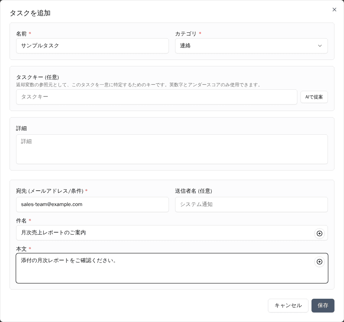Click the plus icon in 件名 field
Screen dimensions: 344x322
point(320,233)
